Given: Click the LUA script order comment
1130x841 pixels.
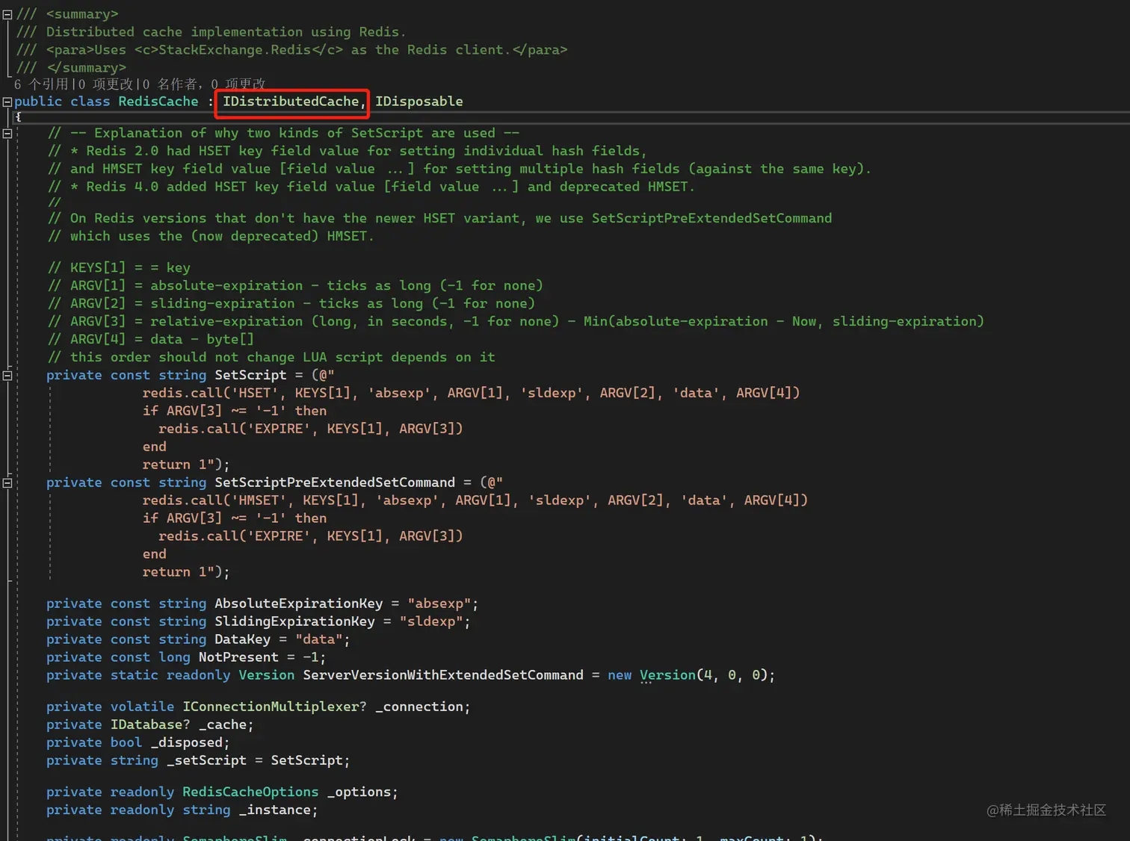Looking at the screenshot, I should [x=271, y=357].
